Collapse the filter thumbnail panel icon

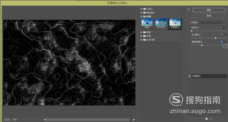tap(188, 9)
